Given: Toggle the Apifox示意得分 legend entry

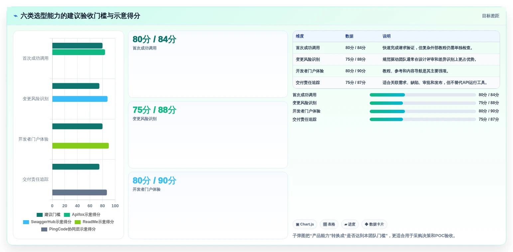Looking at the screenshot, I should click(82, 215).
